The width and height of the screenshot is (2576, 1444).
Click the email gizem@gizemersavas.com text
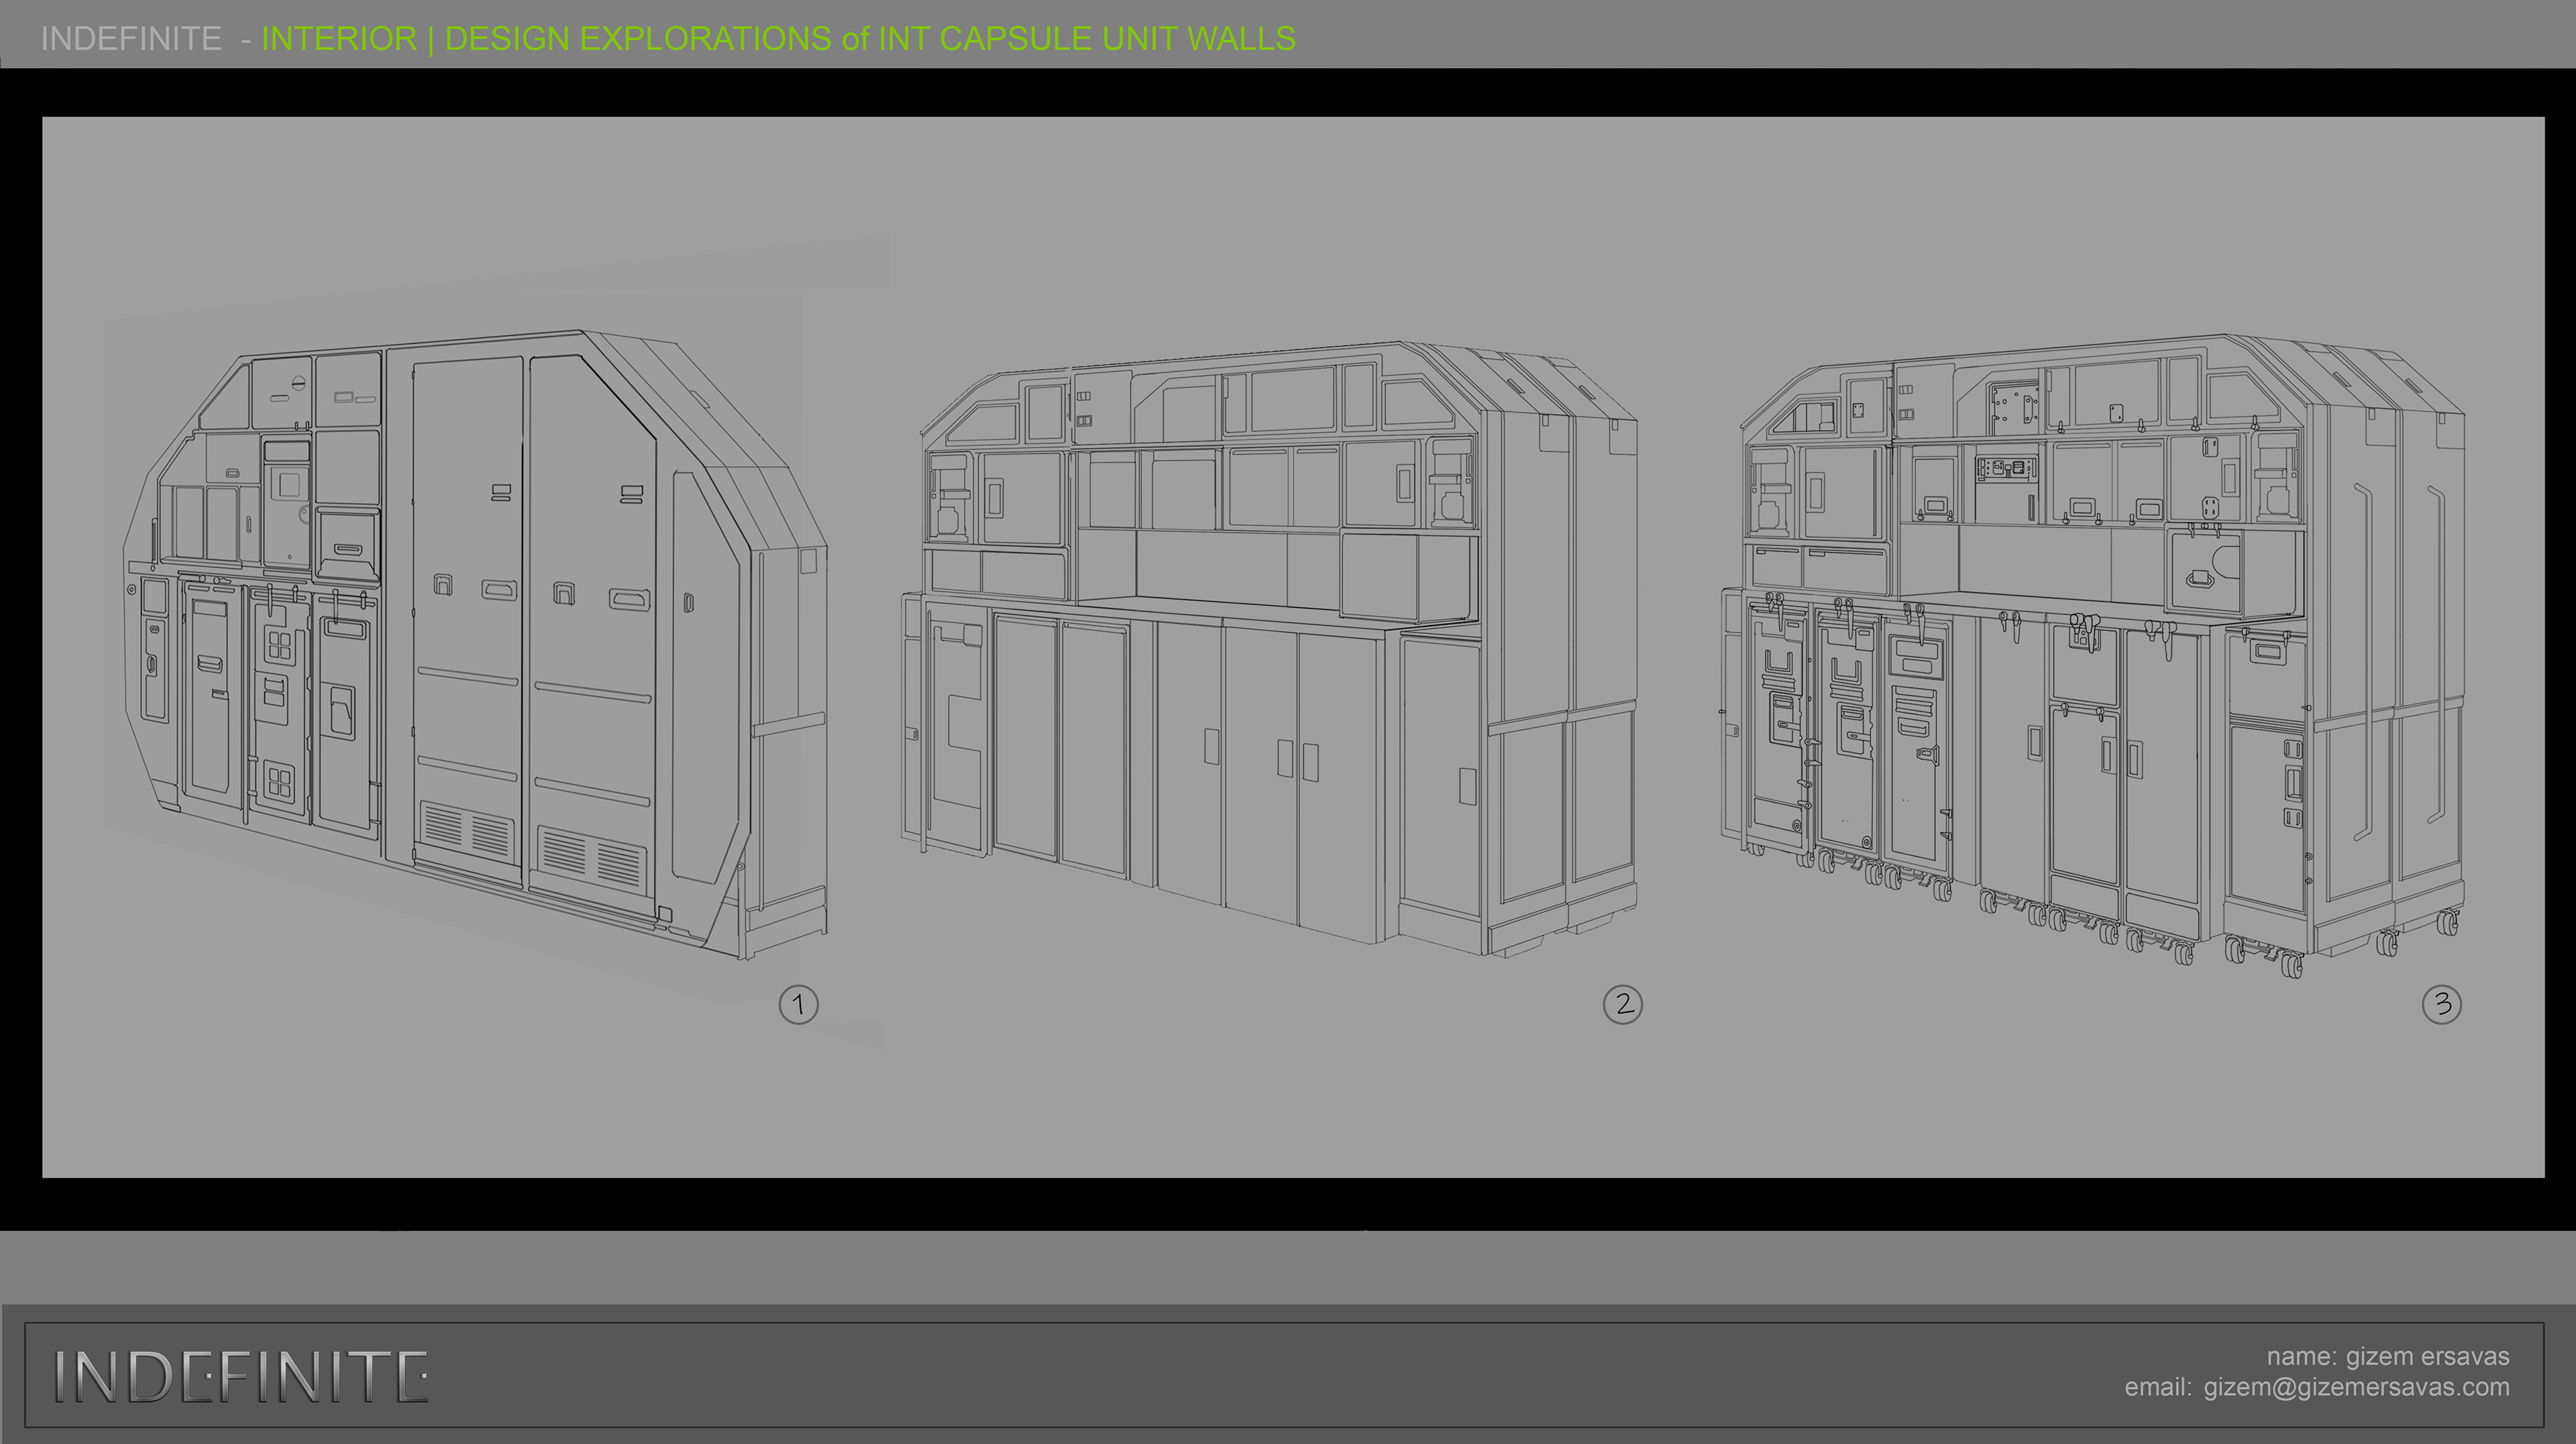click(2317, 1387)
